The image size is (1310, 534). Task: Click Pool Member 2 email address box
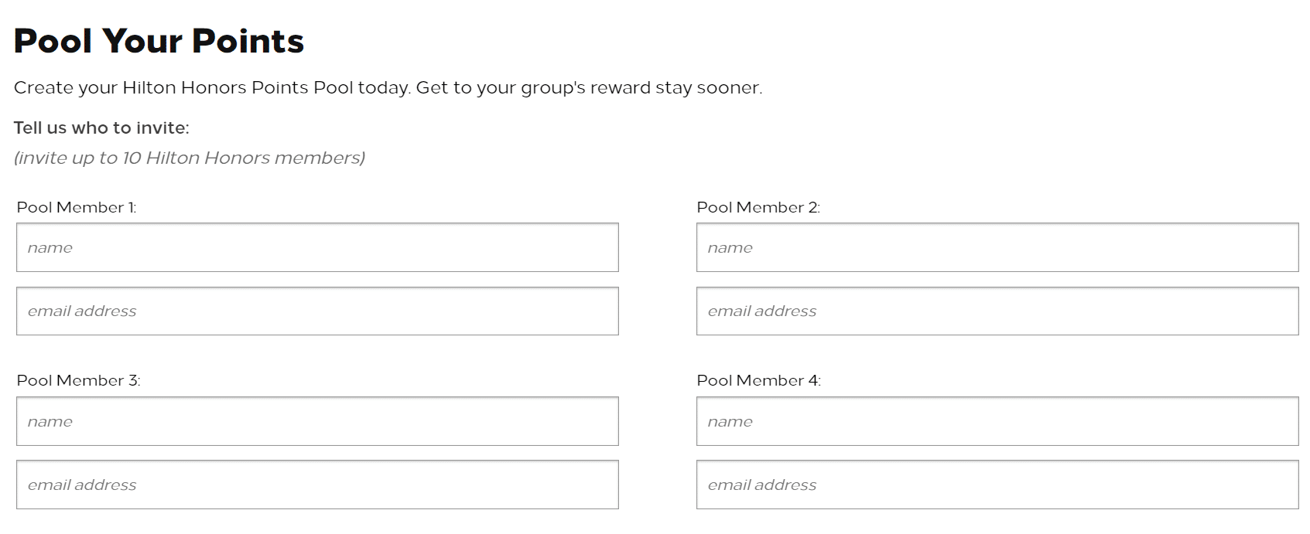point(997,311)
